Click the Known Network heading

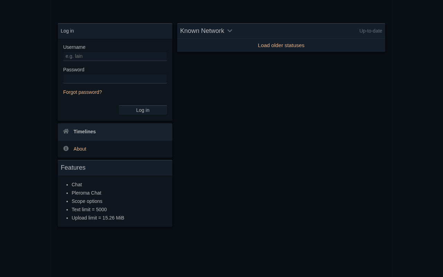pos(202,31)
